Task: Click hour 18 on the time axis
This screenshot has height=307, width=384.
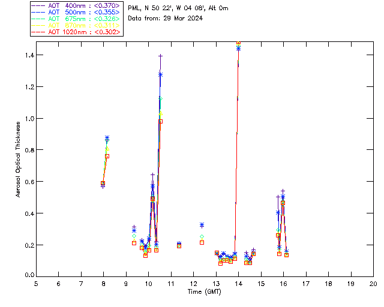Action: [x=328, y=284]
